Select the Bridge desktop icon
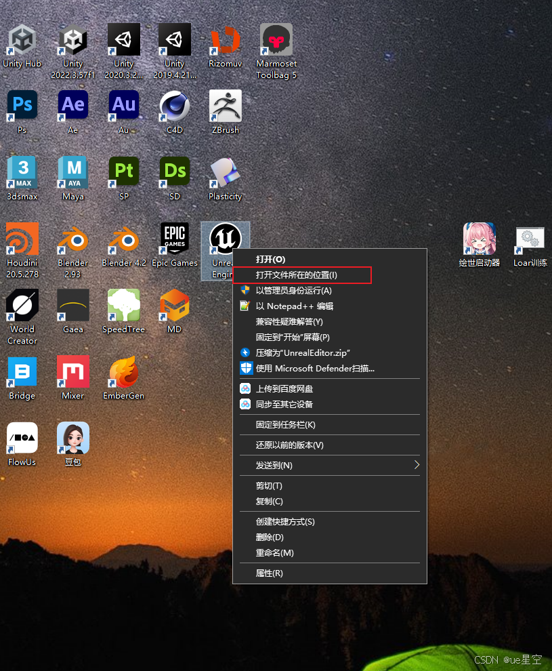Screen dimensions: 552x671 tap(22, 378)
